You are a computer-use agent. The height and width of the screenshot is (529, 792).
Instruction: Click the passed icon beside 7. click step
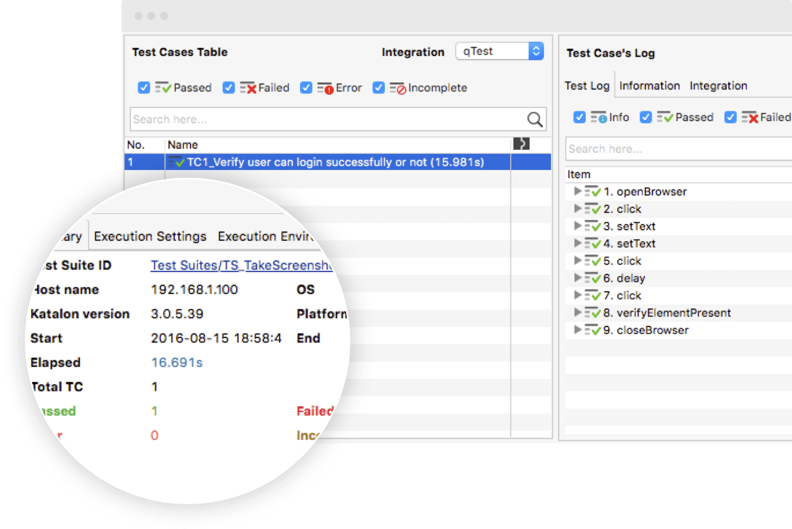point(592,295)
